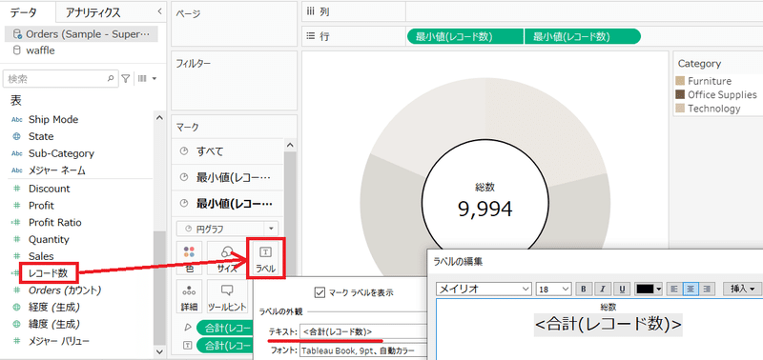Switch to the データ tab

(22, 12)
